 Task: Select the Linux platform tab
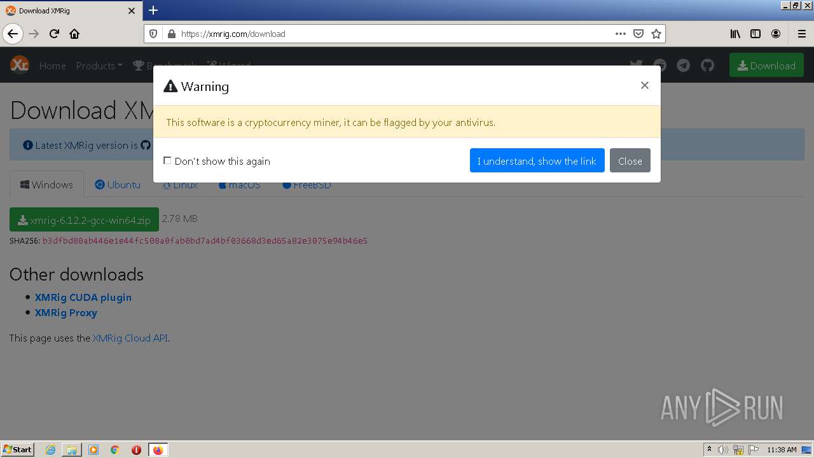coord(180,185)
